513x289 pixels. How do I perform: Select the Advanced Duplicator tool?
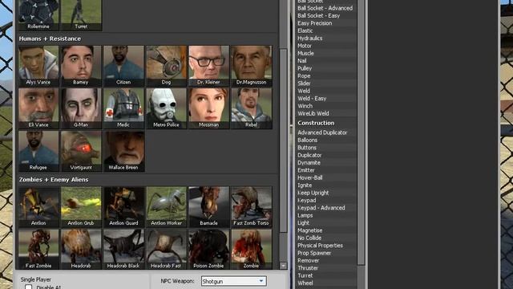pos(322,132)
